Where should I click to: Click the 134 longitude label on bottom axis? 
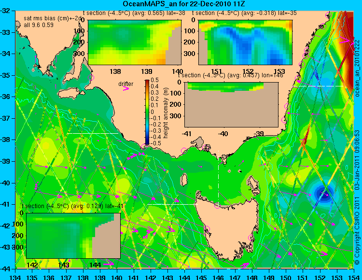15,277
